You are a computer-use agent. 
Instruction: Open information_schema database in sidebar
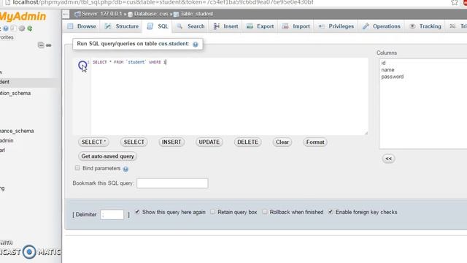[x=15, y=93]
